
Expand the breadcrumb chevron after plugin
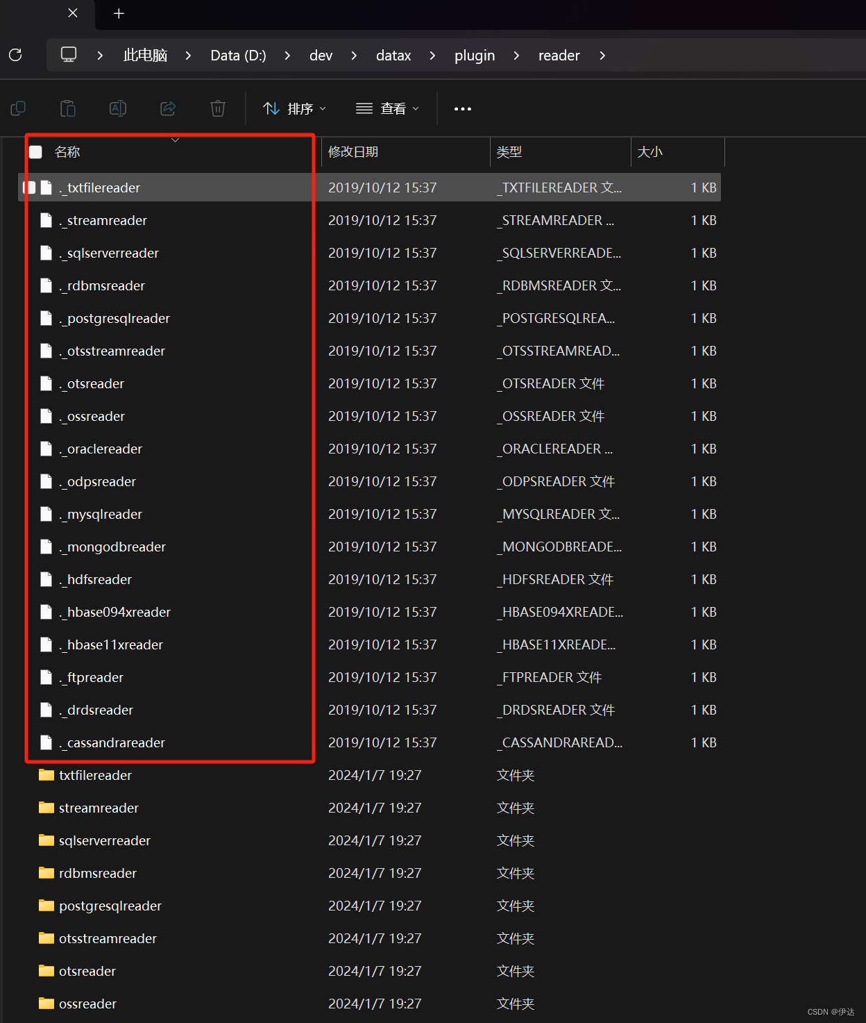click(x=516, y=56)
